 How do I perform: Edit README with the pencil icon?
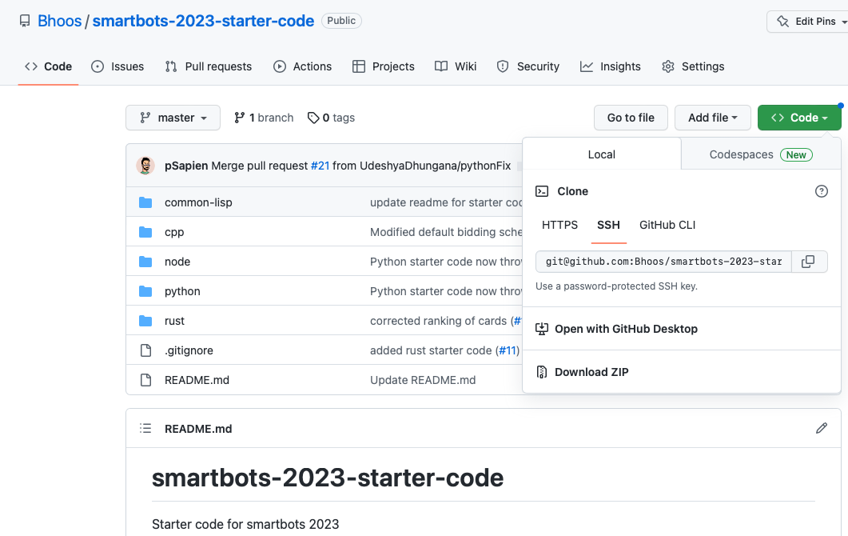point(821,428)
